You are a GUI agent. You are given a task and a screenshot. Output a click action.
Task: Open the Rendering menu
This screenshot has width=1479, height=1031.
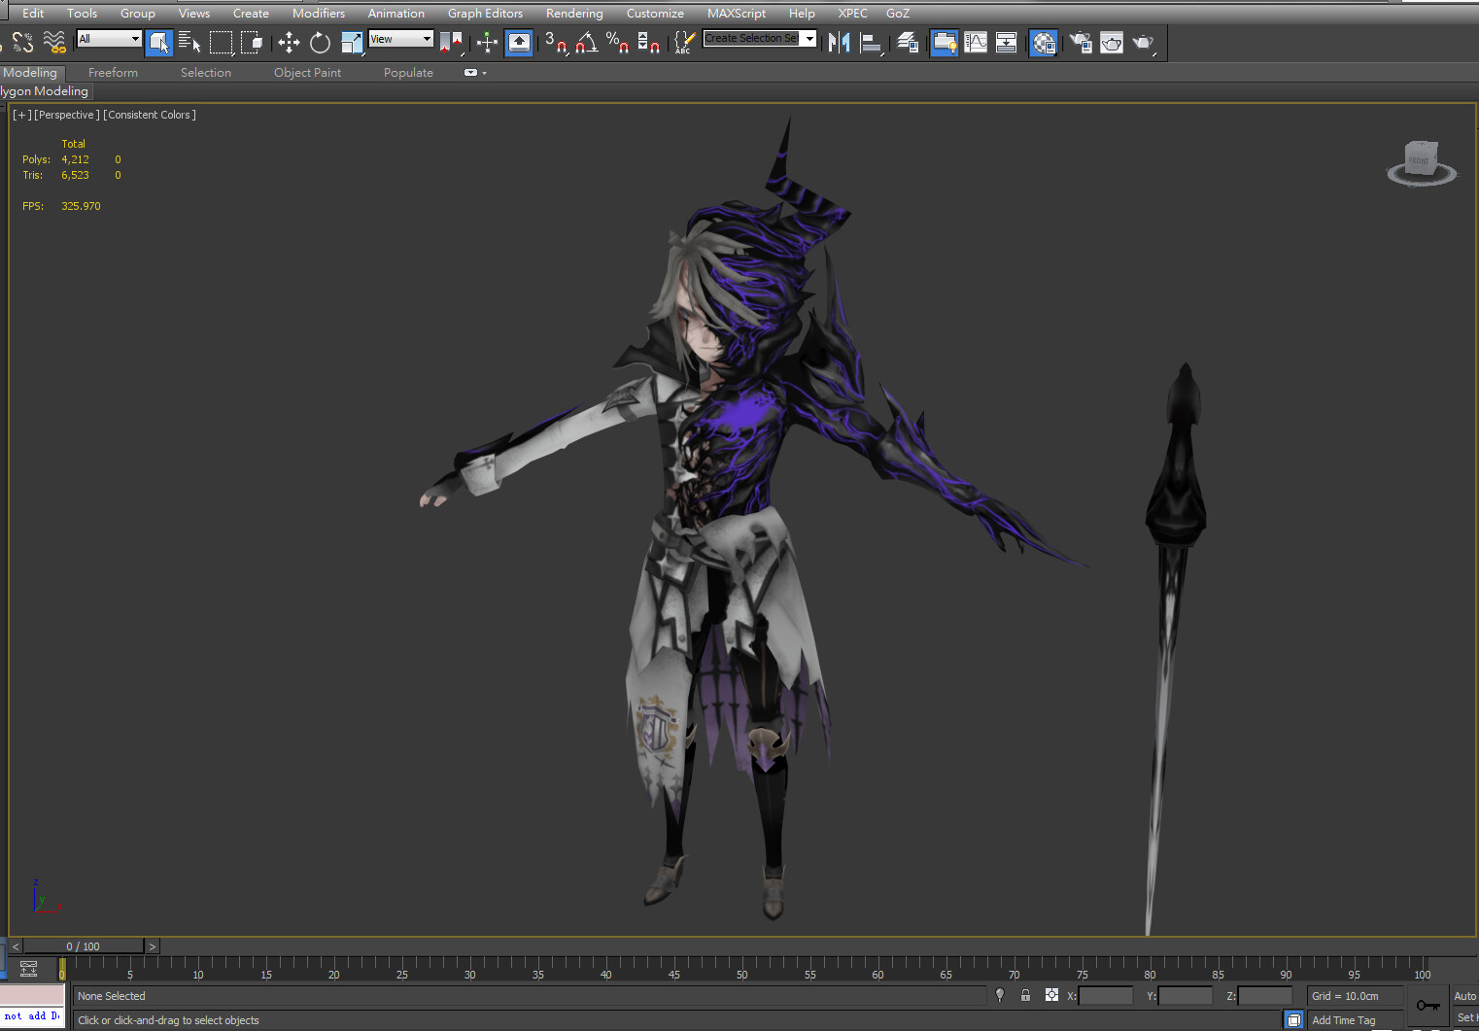[x=574, y=13]
